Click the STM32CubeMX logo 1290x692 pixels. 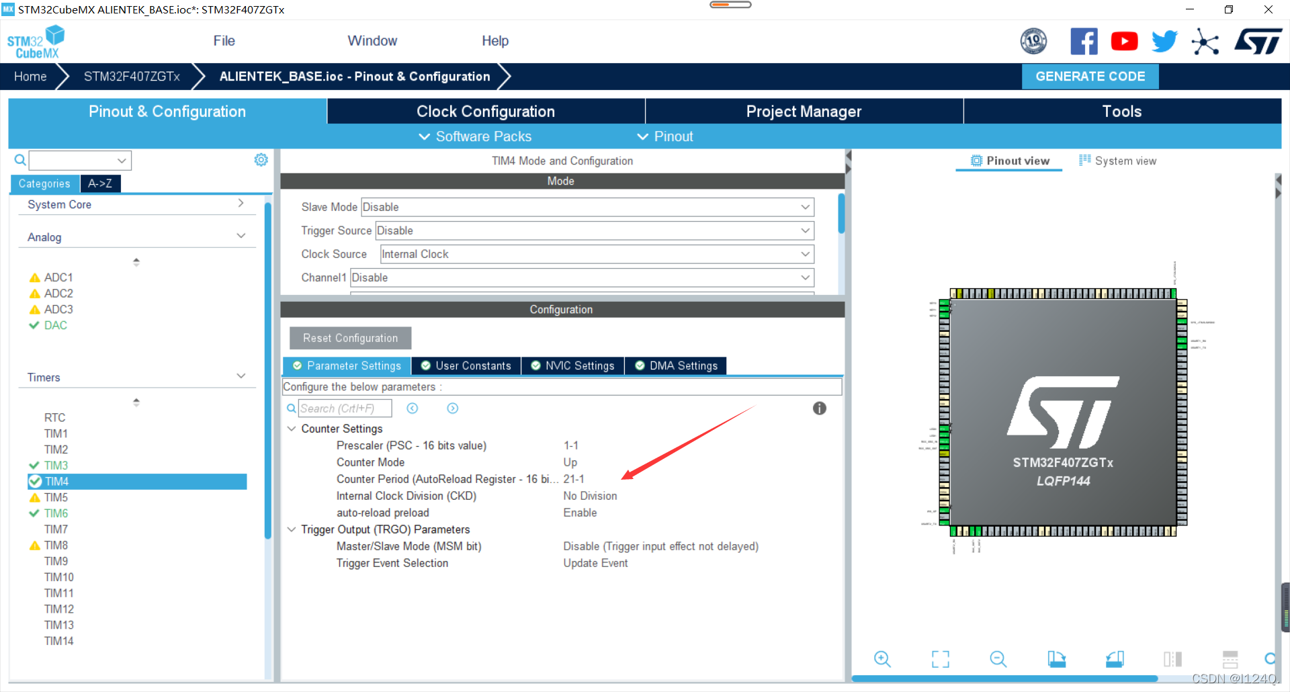coord(36,42)
